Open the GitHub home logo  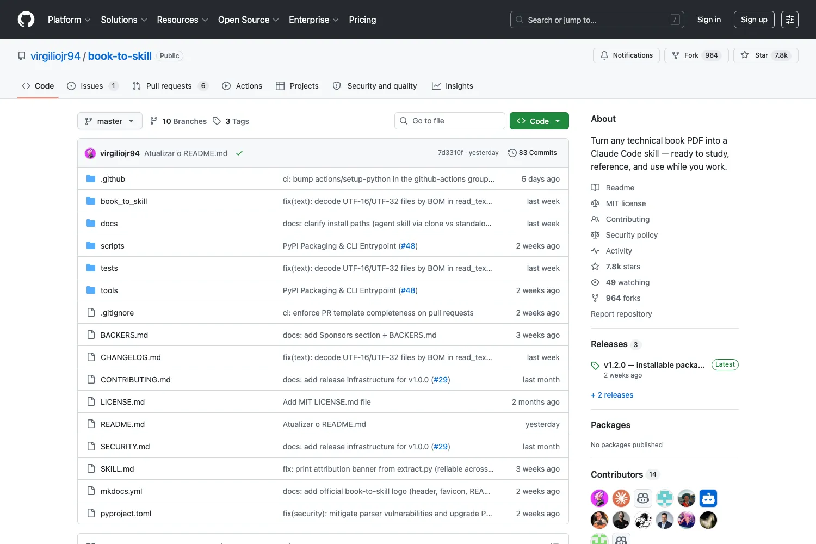[x=26, y=20]
